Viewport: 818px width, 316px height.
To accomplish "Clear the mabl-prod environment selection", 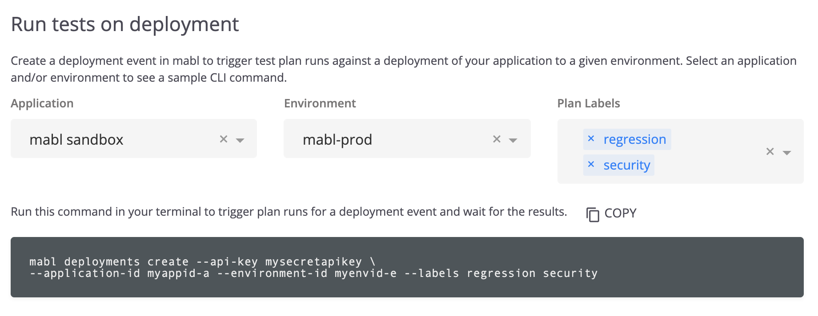I will [x=497, y=139].
